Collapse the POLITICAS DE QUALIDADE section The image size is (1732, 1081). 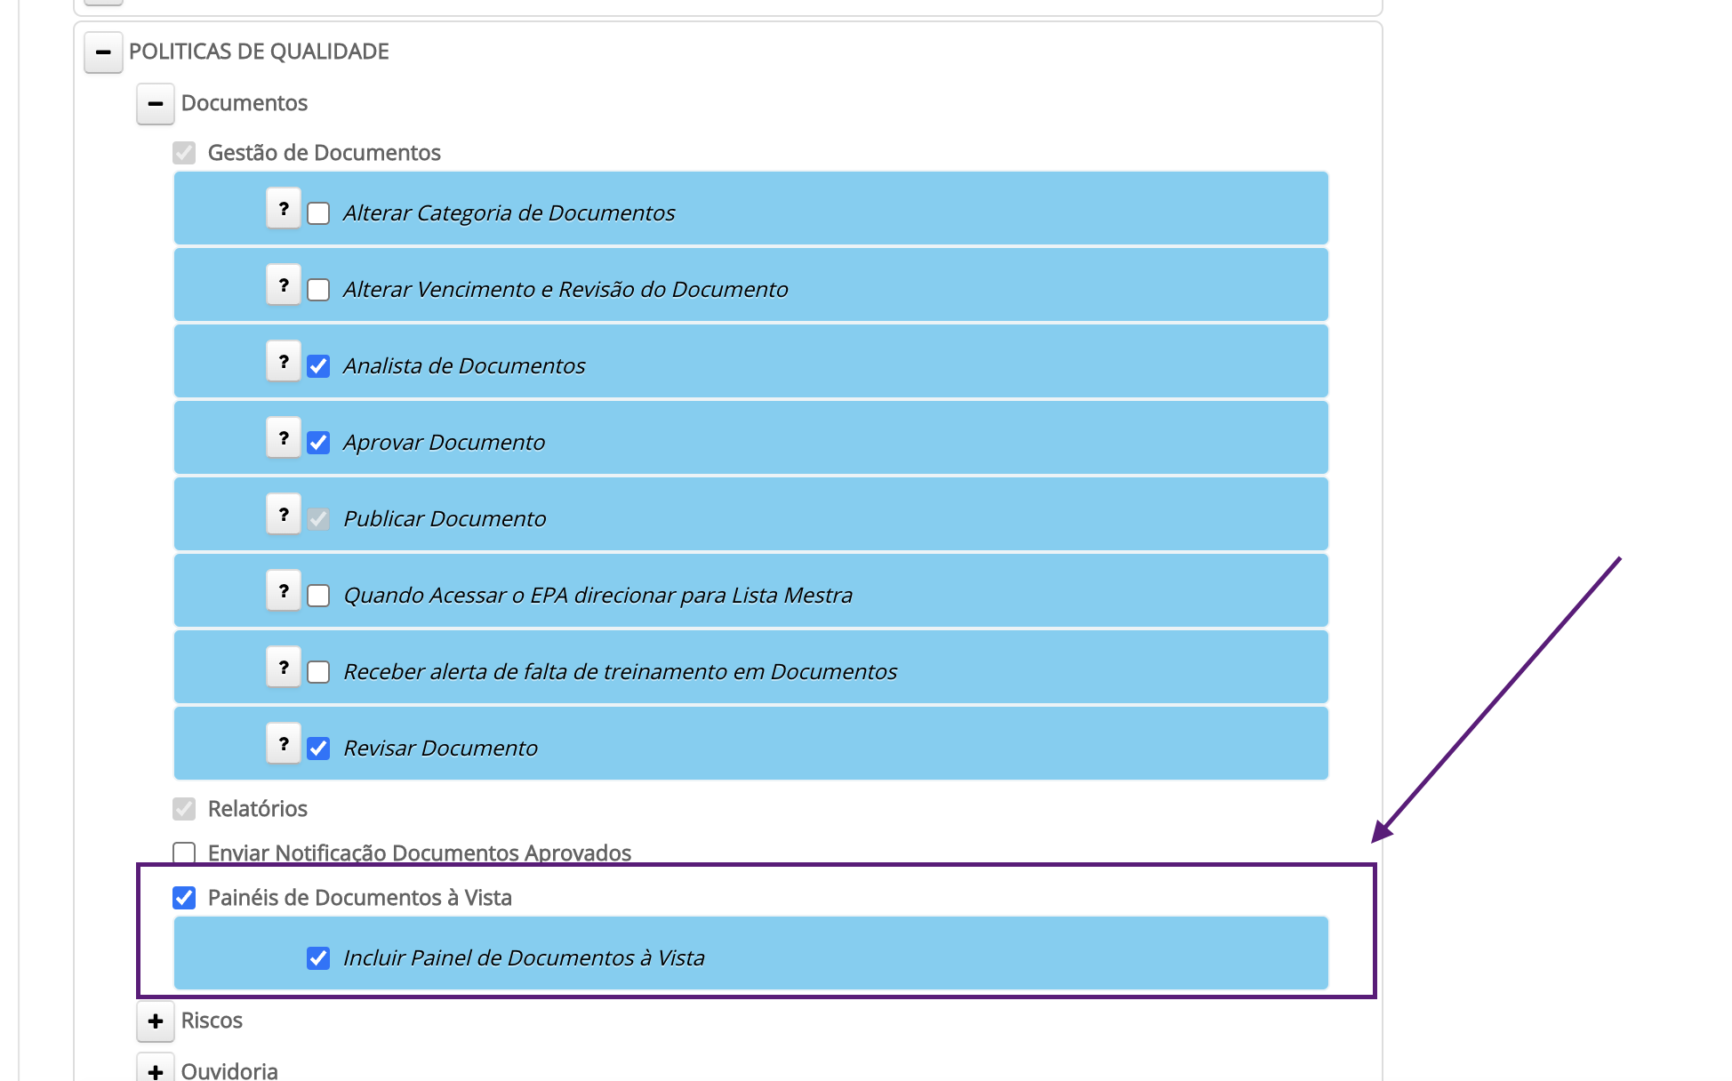pos(103,52)
